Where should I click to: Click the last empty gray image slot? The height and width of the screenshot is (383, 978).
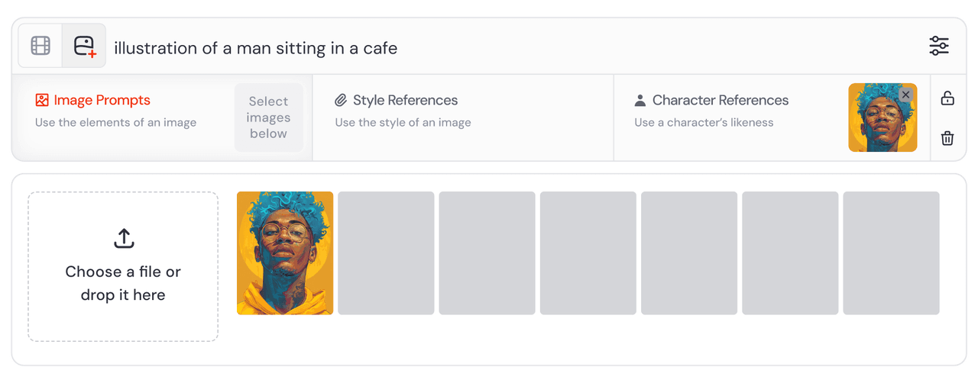[891, 253]
